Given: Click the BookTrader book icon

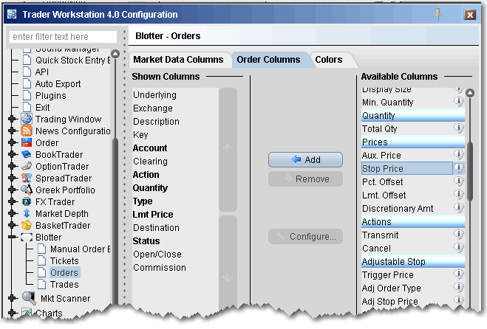Looking at the screenshot, I should [27, 154].
